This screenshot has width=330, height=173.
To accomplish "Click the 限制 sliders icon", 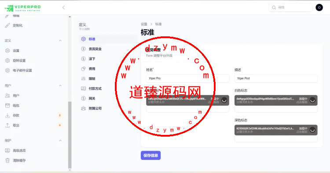I will tap(83, 78).
